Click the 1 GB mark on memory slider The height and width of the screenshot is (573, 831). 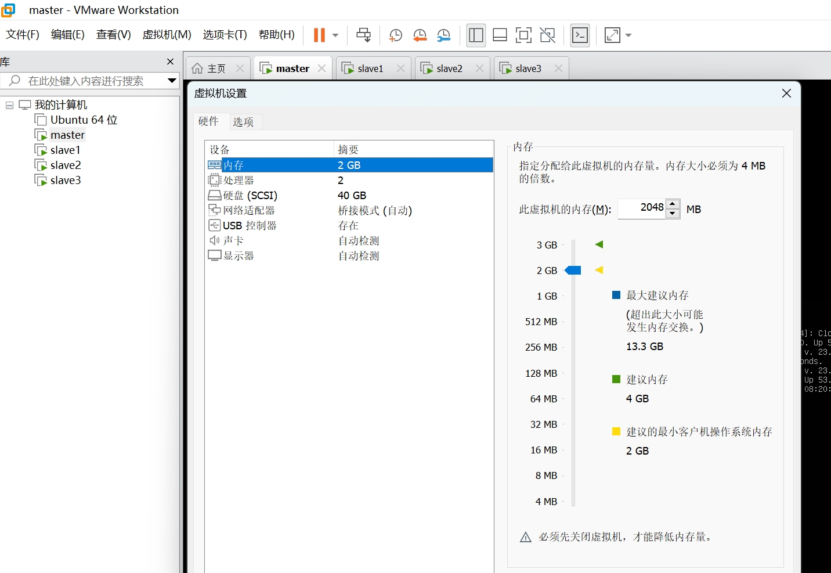click(547, 296)
